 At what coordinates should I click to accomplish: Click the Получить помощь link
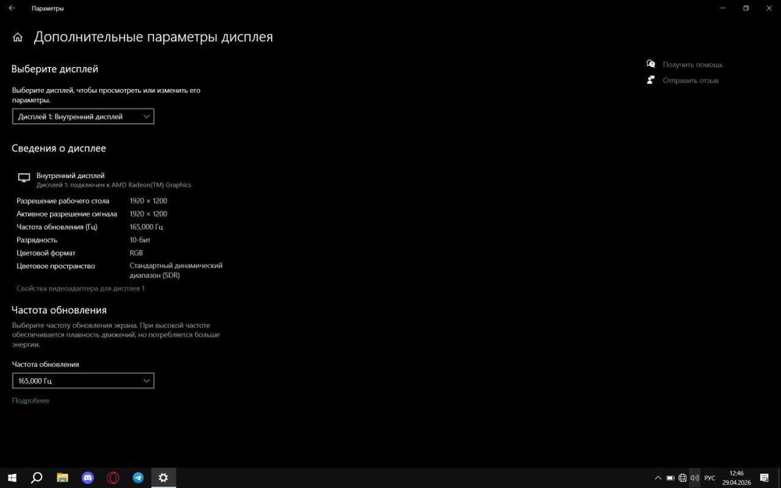pyautogui.click(x=692, y=65)
